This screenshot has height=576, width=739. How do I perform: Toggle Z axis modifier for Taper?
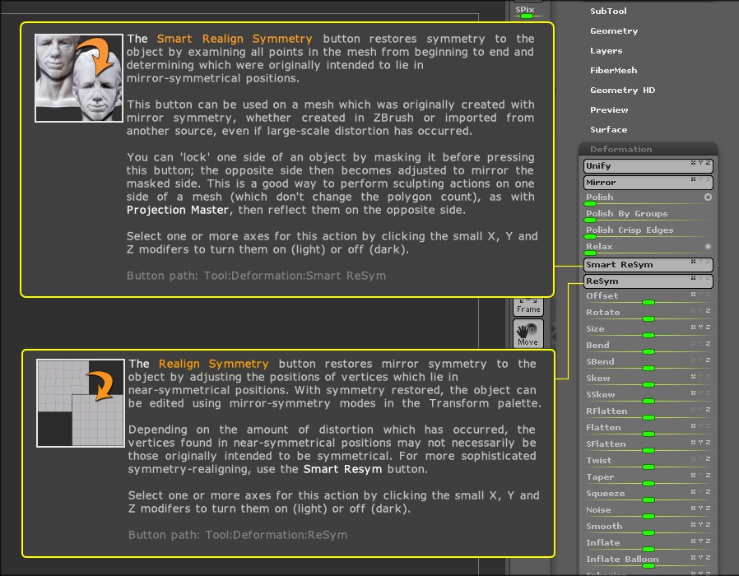[708, 475]
